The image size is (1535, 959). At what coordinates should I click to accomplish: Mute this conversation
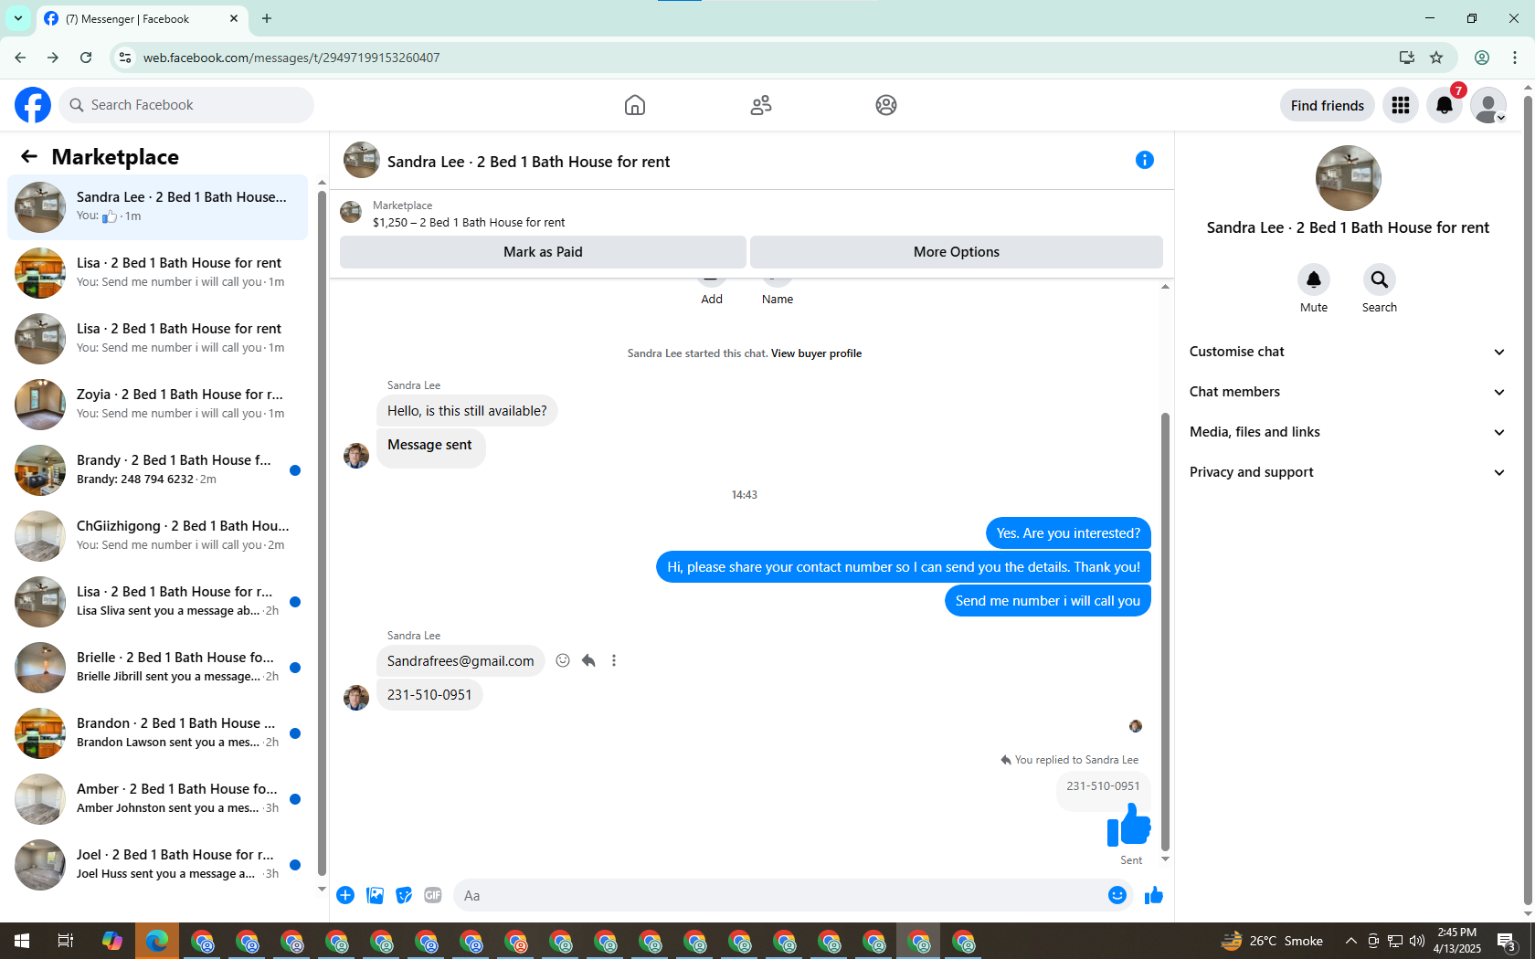[x=1314, y=279]
